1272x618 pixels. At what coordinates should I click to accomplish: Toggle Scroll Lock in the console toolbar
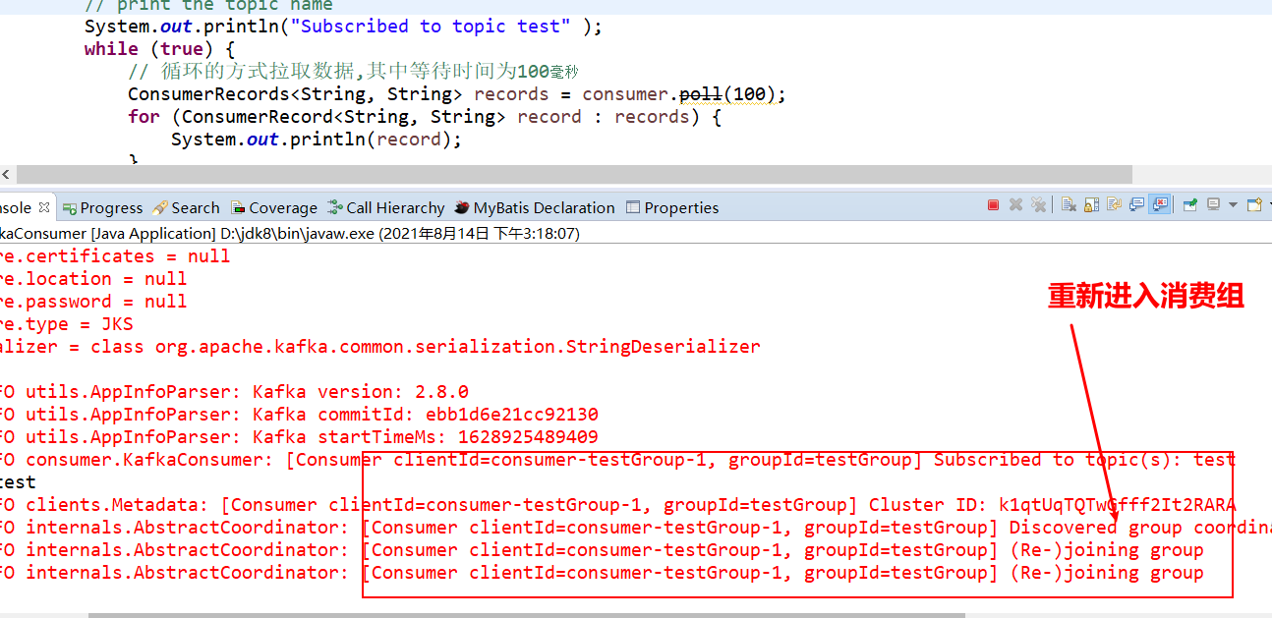tap(1091, 205)
